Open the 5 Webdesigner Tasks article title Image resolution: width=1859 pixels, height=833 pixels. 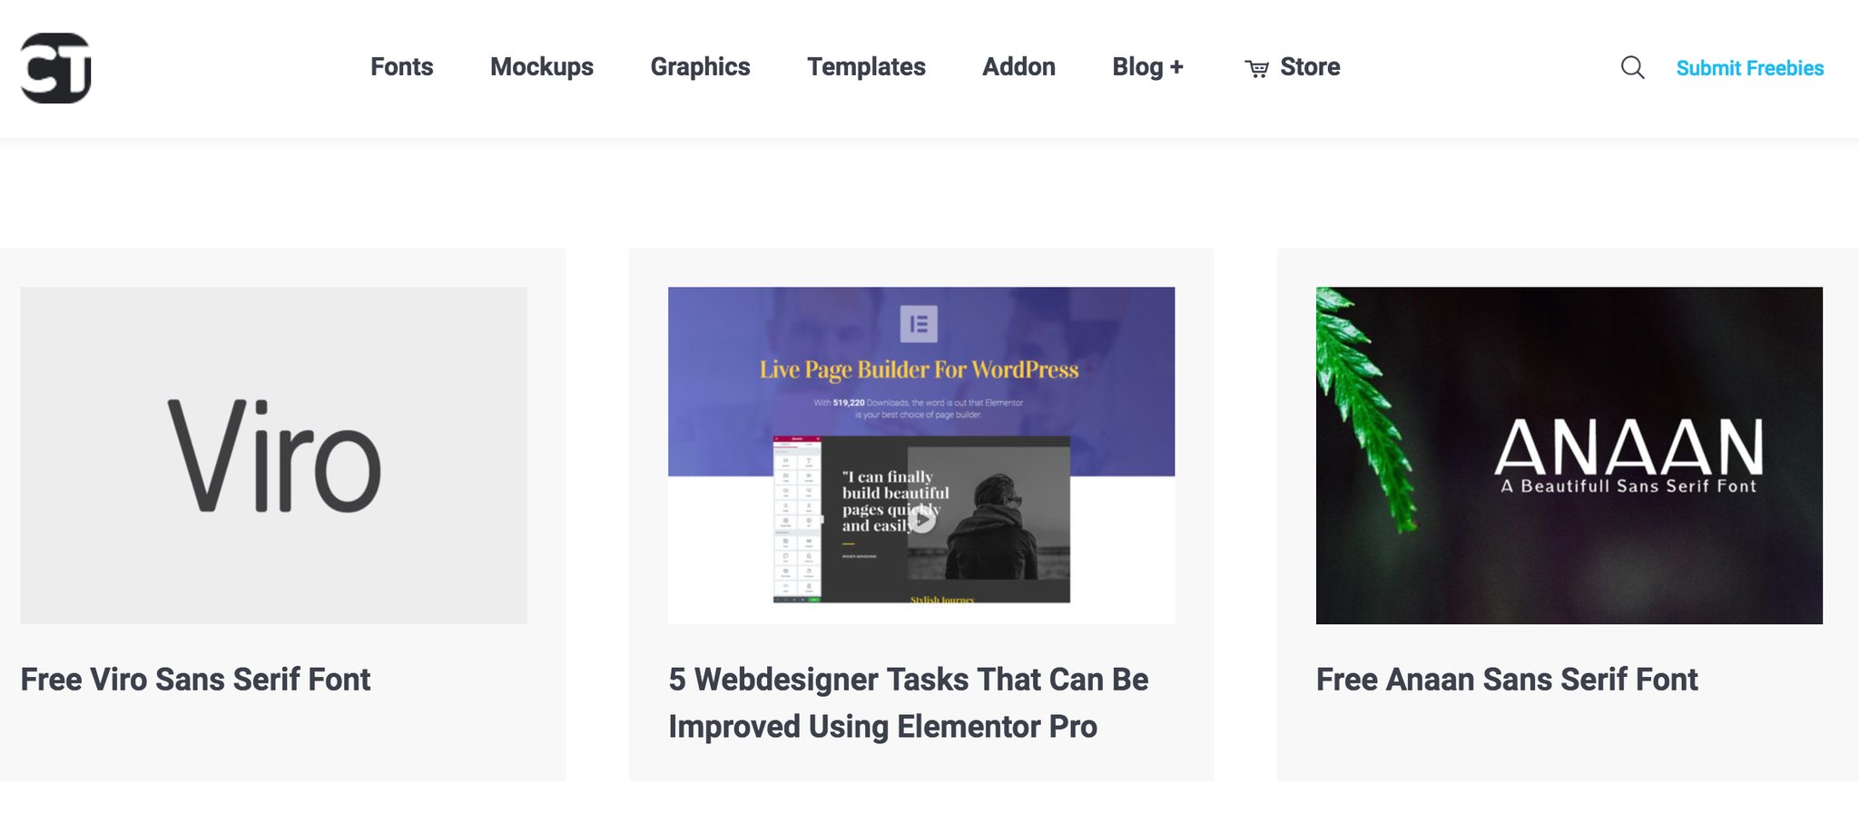tap(908, 703)
